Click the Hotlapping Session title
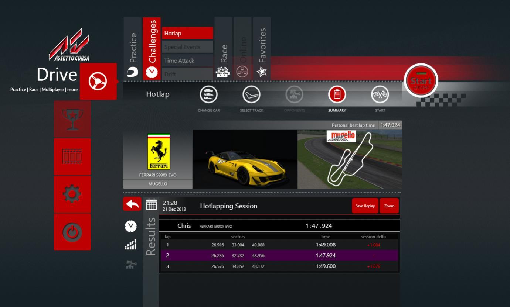The width and height of the screenshot is (510, 307). 228,206
